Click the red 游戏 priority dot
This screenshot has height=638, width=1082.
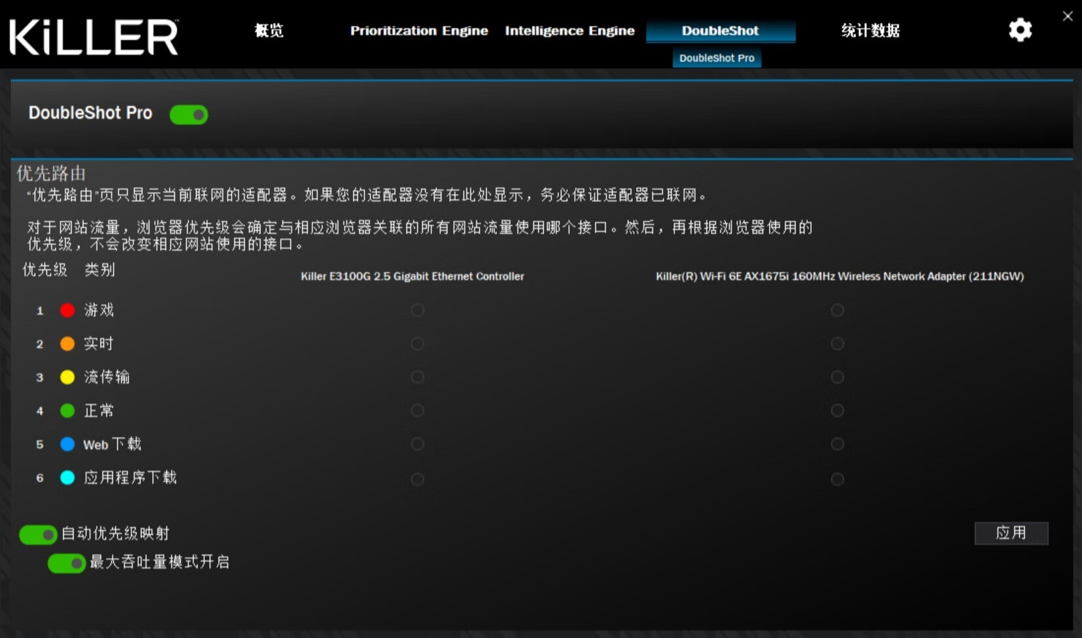pyautogui.click(x=68, y=310)
